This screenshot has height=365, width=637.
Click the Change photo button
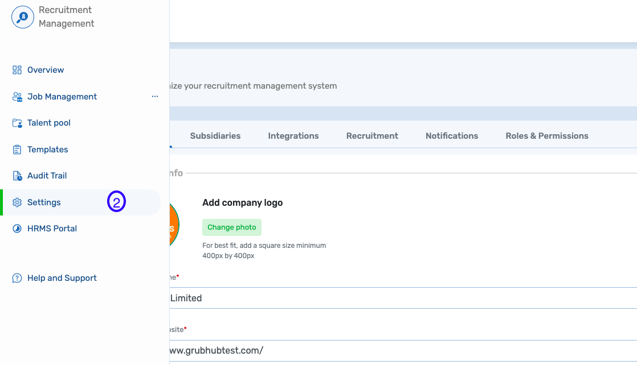pyautogui.click(x=231, y=227)
